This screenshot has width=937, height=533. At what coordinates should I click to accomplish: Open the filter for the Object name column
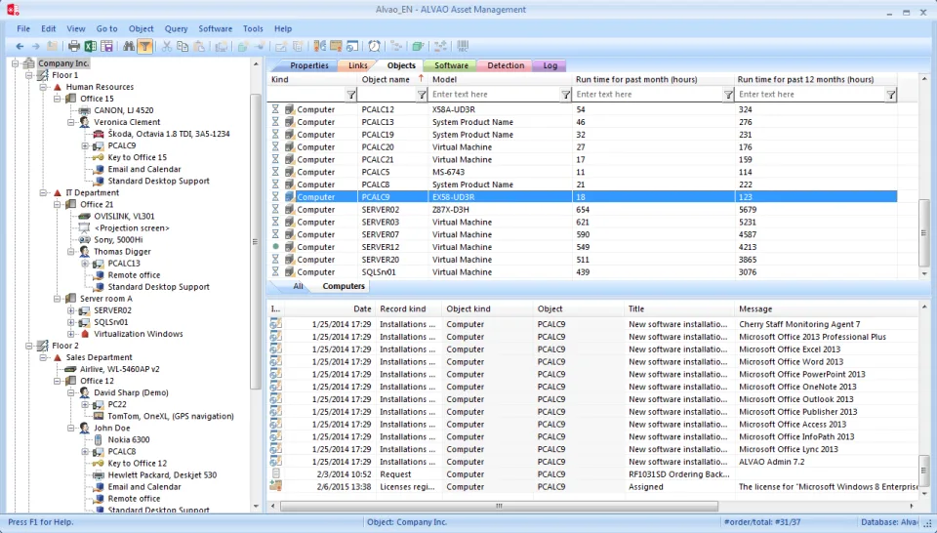point(422,95)
